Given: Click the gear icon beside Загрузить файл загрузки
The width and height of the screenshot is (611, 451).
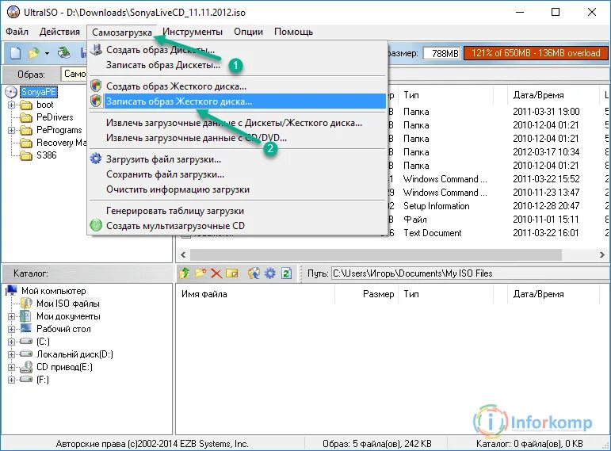Looking at the screenshot, I should 96,159.
